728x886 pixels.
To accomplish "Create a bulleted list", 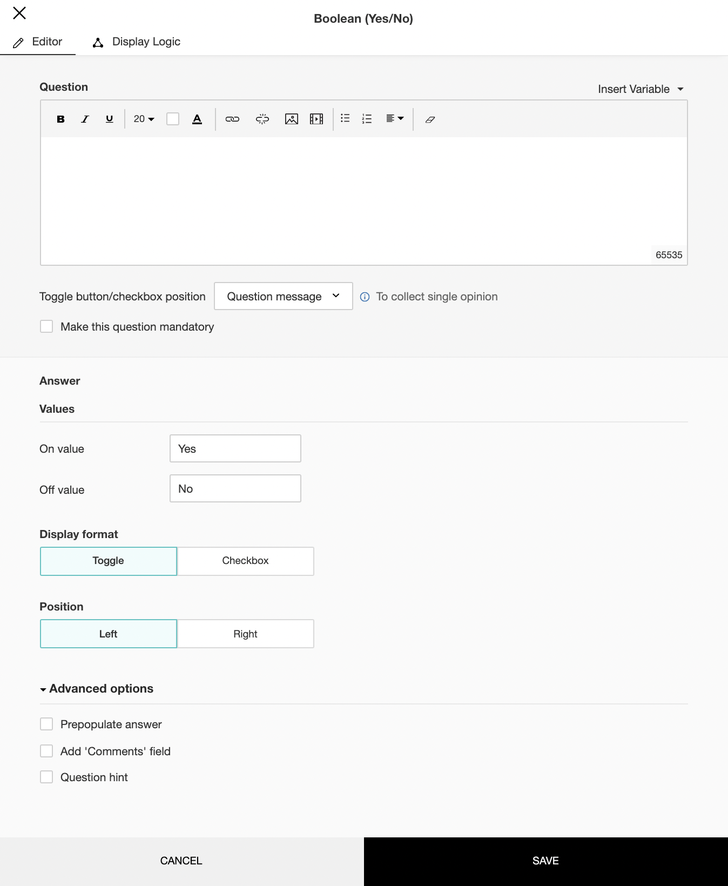I will (x=345, y=118).
